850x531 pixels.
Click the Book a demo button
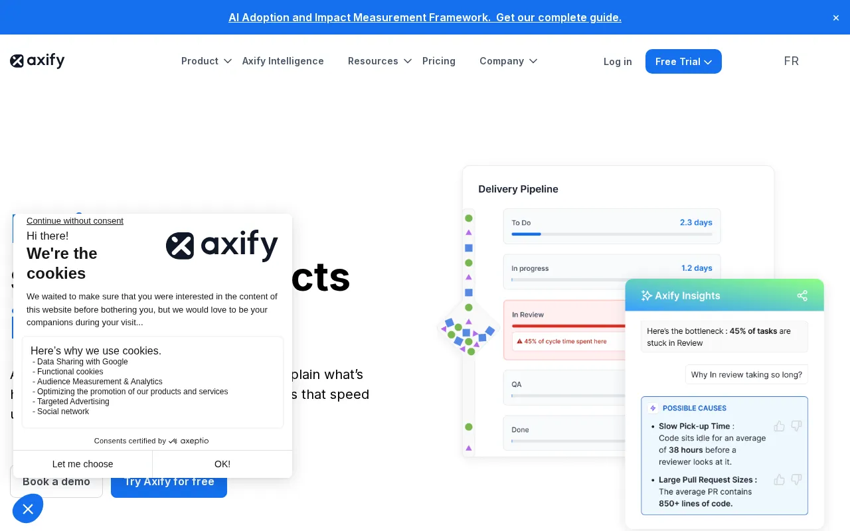pyautogui.click(x=56, y=482)
